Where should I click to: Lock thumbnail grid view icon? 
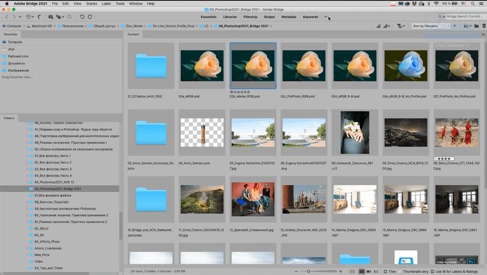[352, 271]
